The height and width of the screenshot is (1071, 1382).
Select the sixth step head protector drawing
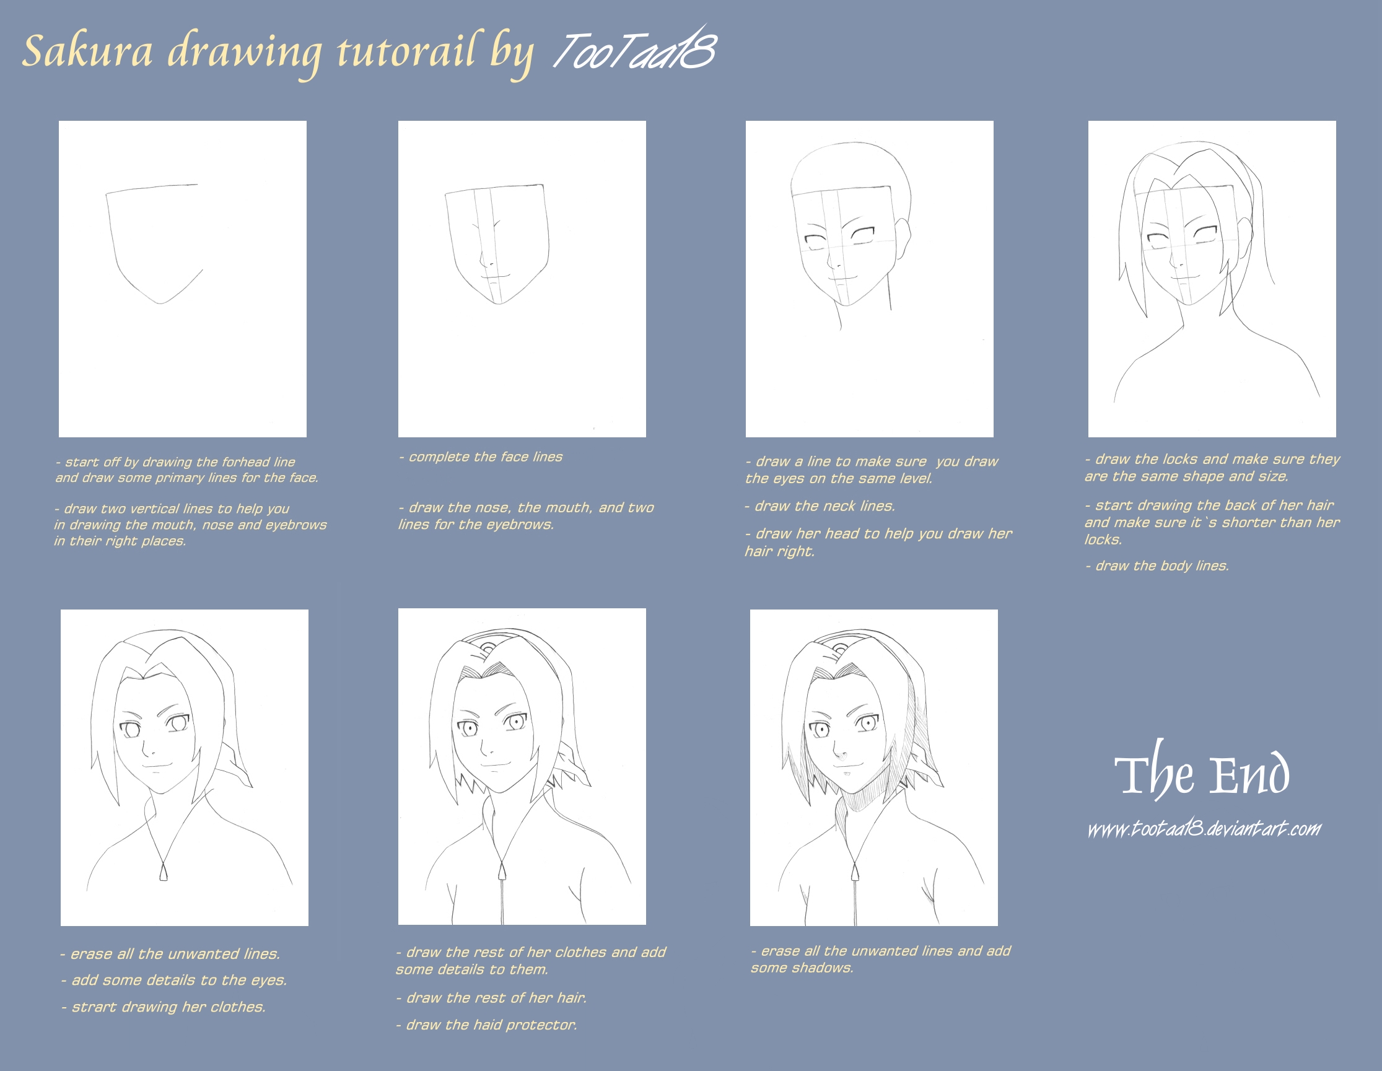click(x=522, y=767)
